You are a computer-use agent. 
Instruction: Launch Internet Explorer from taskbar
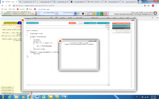[x=10, y=97]
